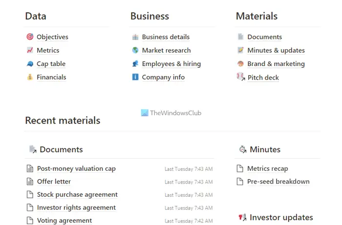Open the Minutes & updates page
342x225 pixels.
click(x=276, y=50)
